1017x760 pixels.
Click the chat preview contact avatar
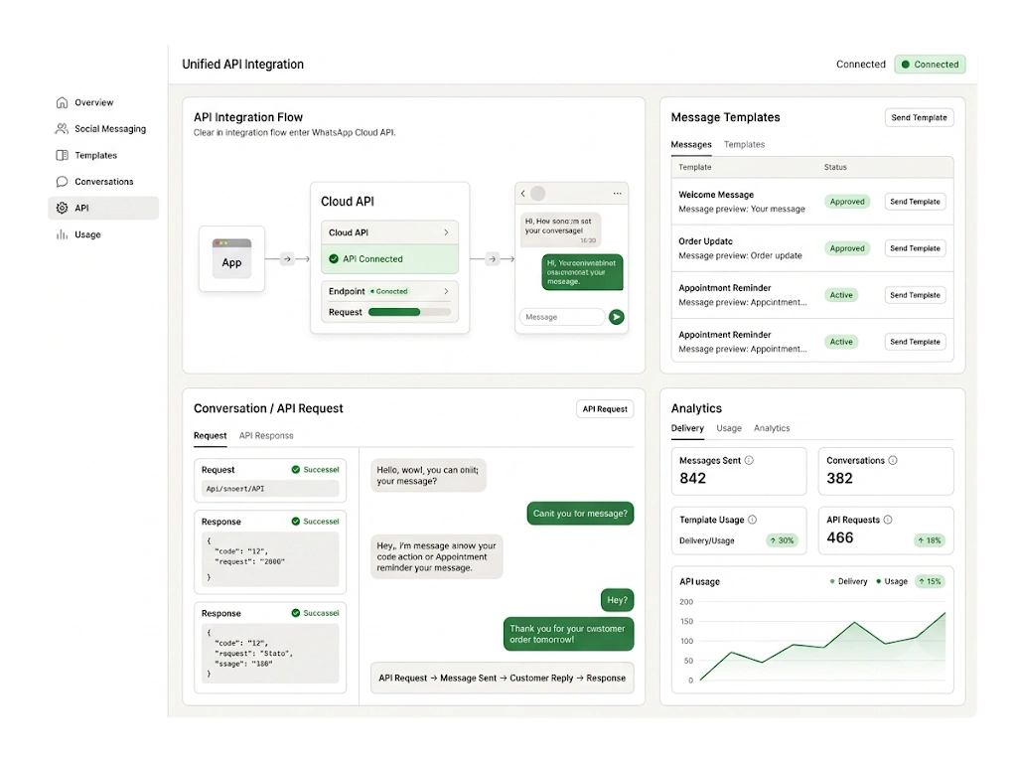coord(537,194)
